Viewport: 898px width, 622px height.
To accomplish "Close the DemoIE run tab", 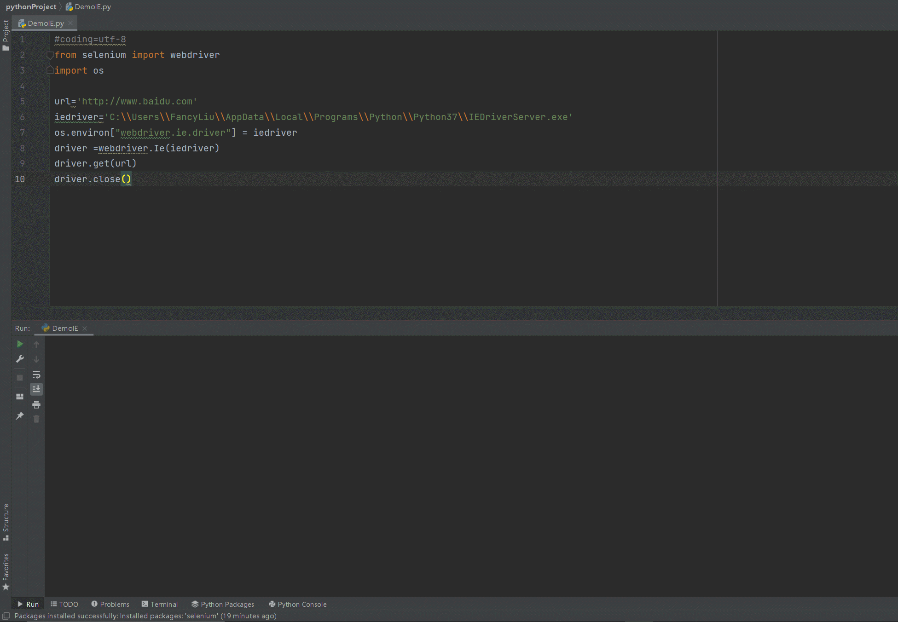I will 85,328.
